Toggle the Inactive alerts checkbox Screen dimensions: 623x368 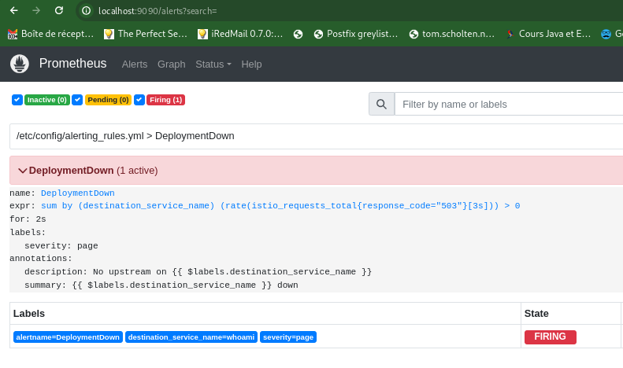click(x=17, y=100)
